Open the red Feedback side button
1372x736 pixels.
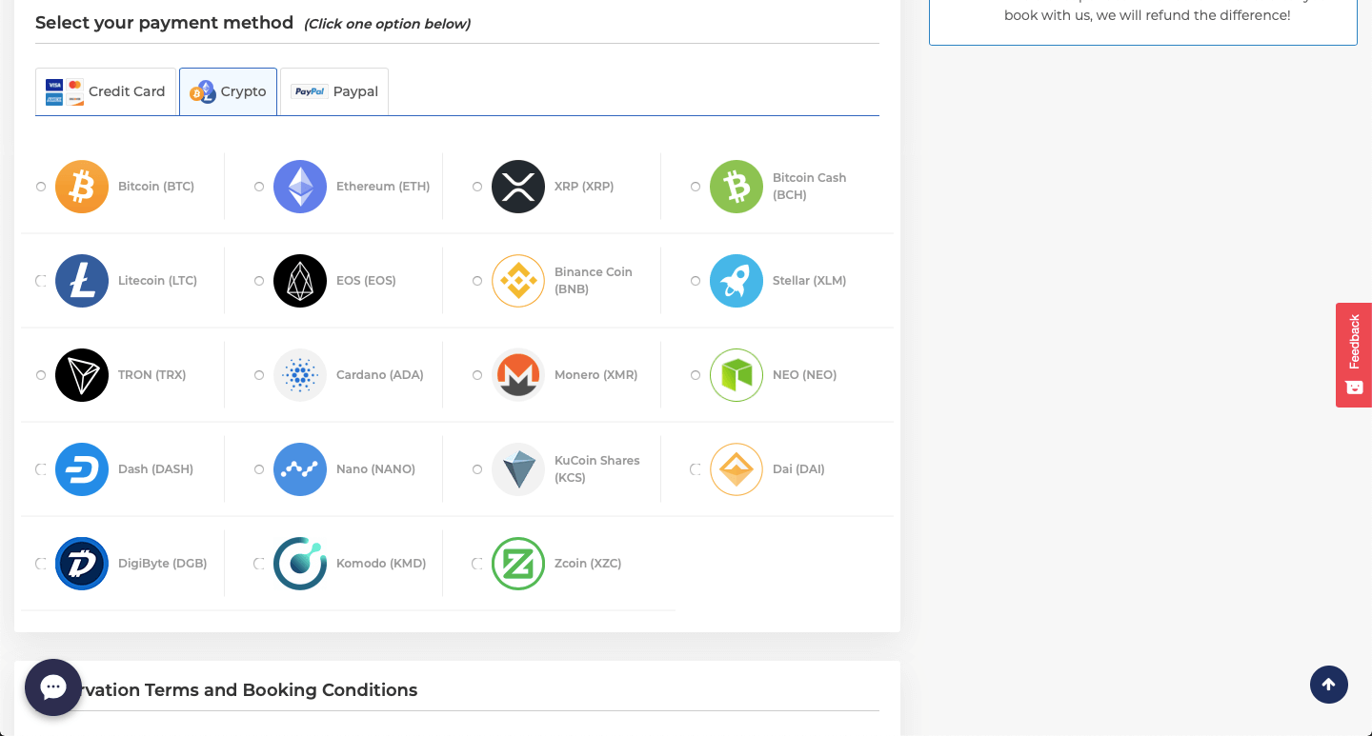(1354, 354)
